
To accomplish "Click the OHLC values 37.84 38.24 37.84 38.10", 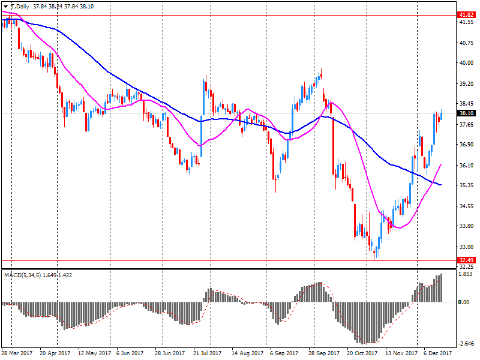I will [x=64, y=7].
